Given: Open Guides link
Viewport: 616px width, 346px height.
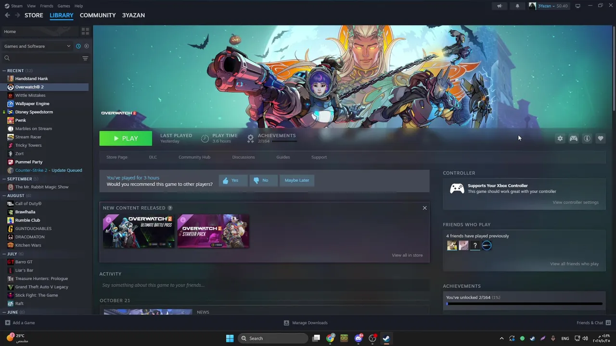Looking at the screenshot, I should [x=283, y=157].
